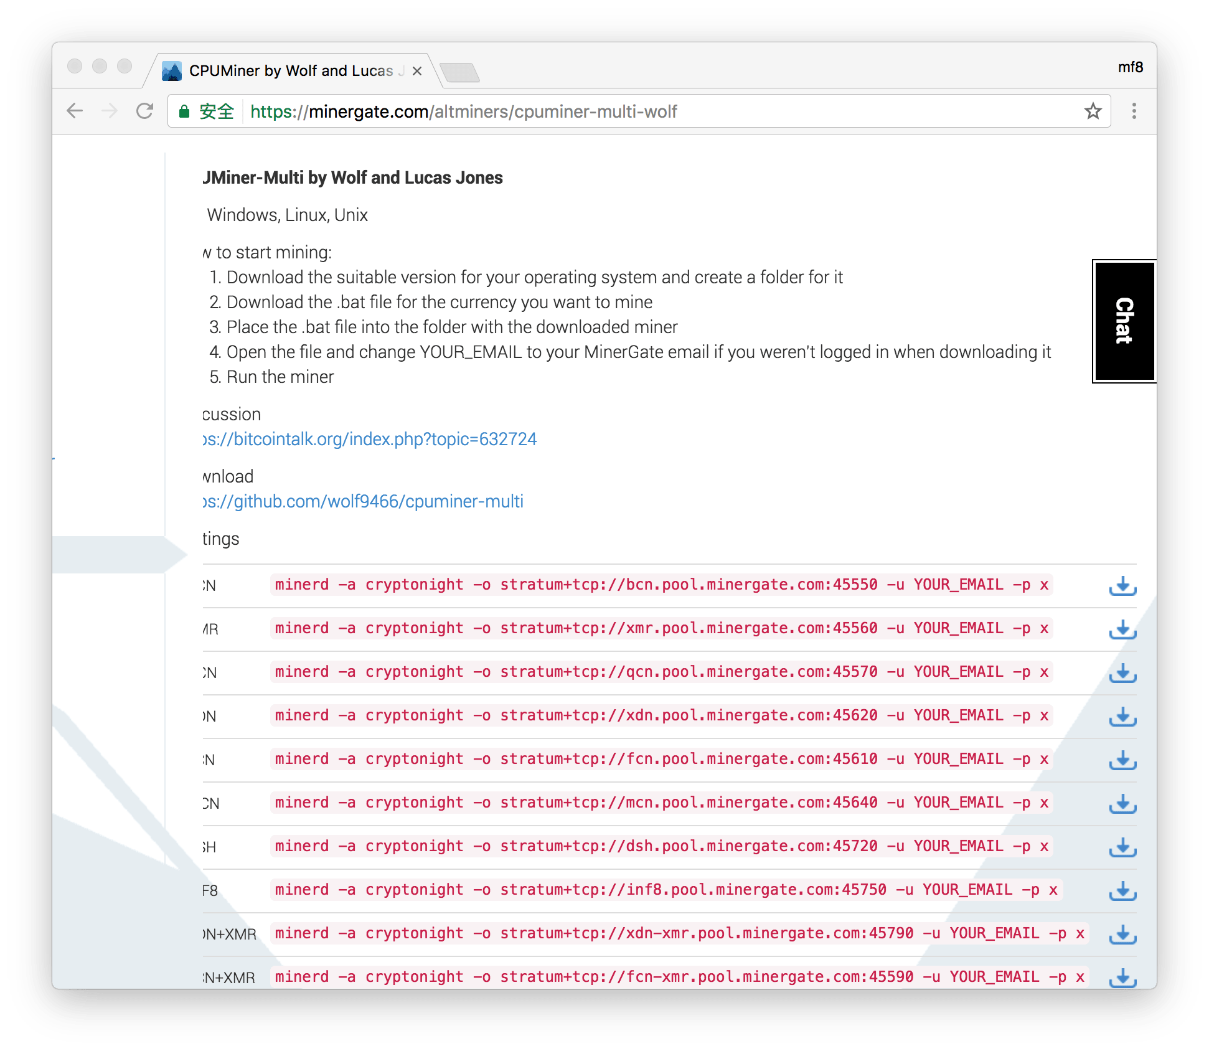Download the bcn.pool .bat file icon

[1122, 586]
